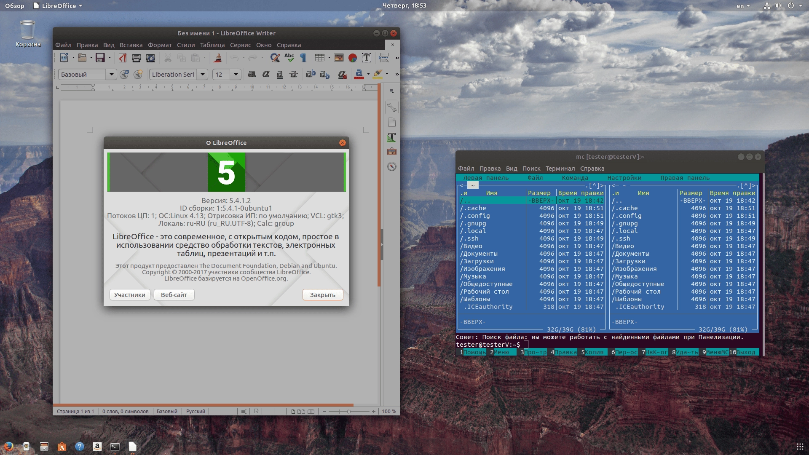Click the Обзор activities button

point(14,5)
